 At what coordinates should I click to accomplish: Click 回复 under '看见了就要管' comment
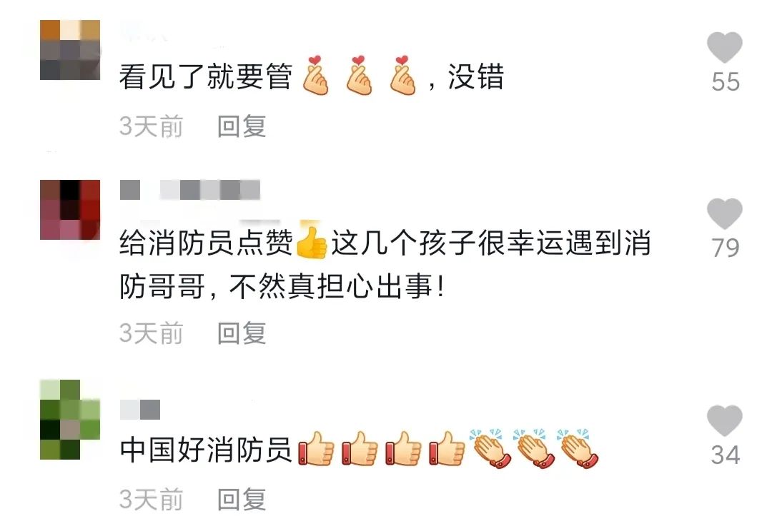[242, 126]
